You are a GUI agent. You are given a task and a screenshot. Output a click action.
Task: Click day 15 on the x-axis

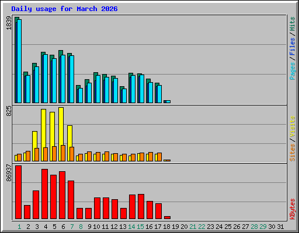point(140,227)
